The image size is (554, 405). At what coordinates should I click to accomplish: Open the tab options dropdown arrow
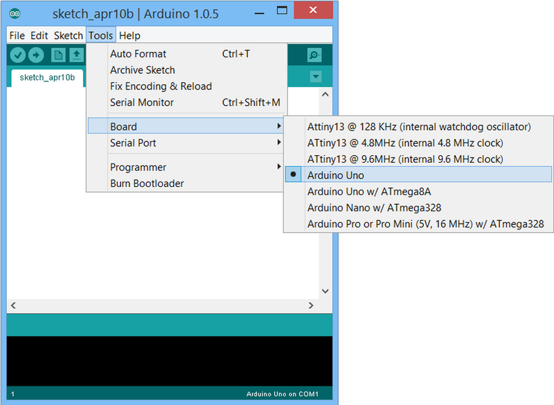[316, 76]
